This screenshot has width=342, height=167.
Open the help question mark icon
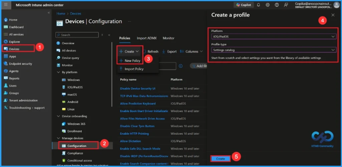point(277,5)
